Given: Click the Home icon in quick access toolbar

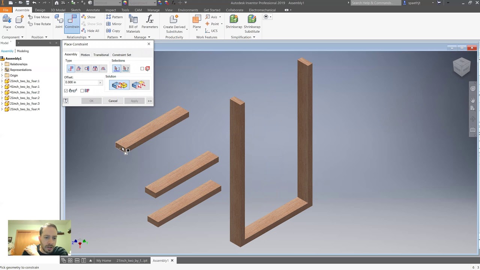Looking at the screenshot, I should pyautogui.click(x=57, y=3).
